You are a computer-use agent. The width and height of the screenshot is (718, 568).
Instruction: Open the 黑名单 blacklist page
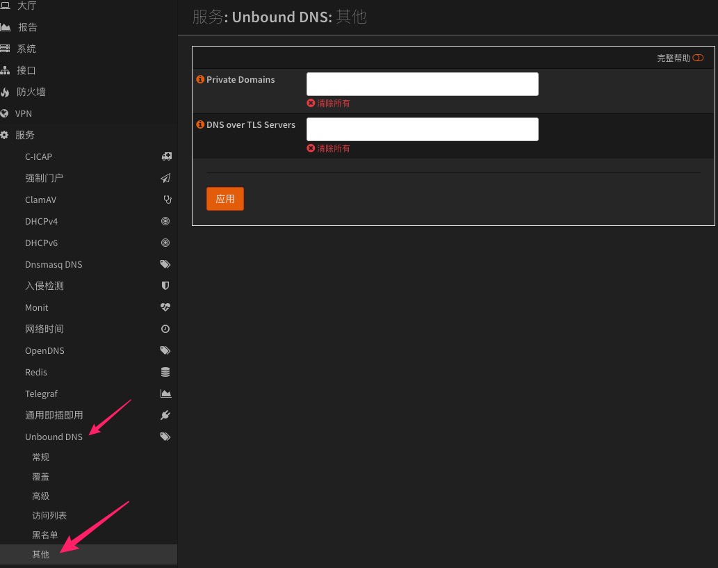pyautogui.click(x=44, y=535)
